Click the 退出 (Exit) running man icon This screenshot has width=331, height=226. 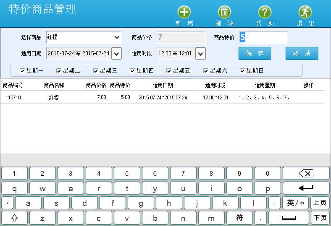(305, 12)
